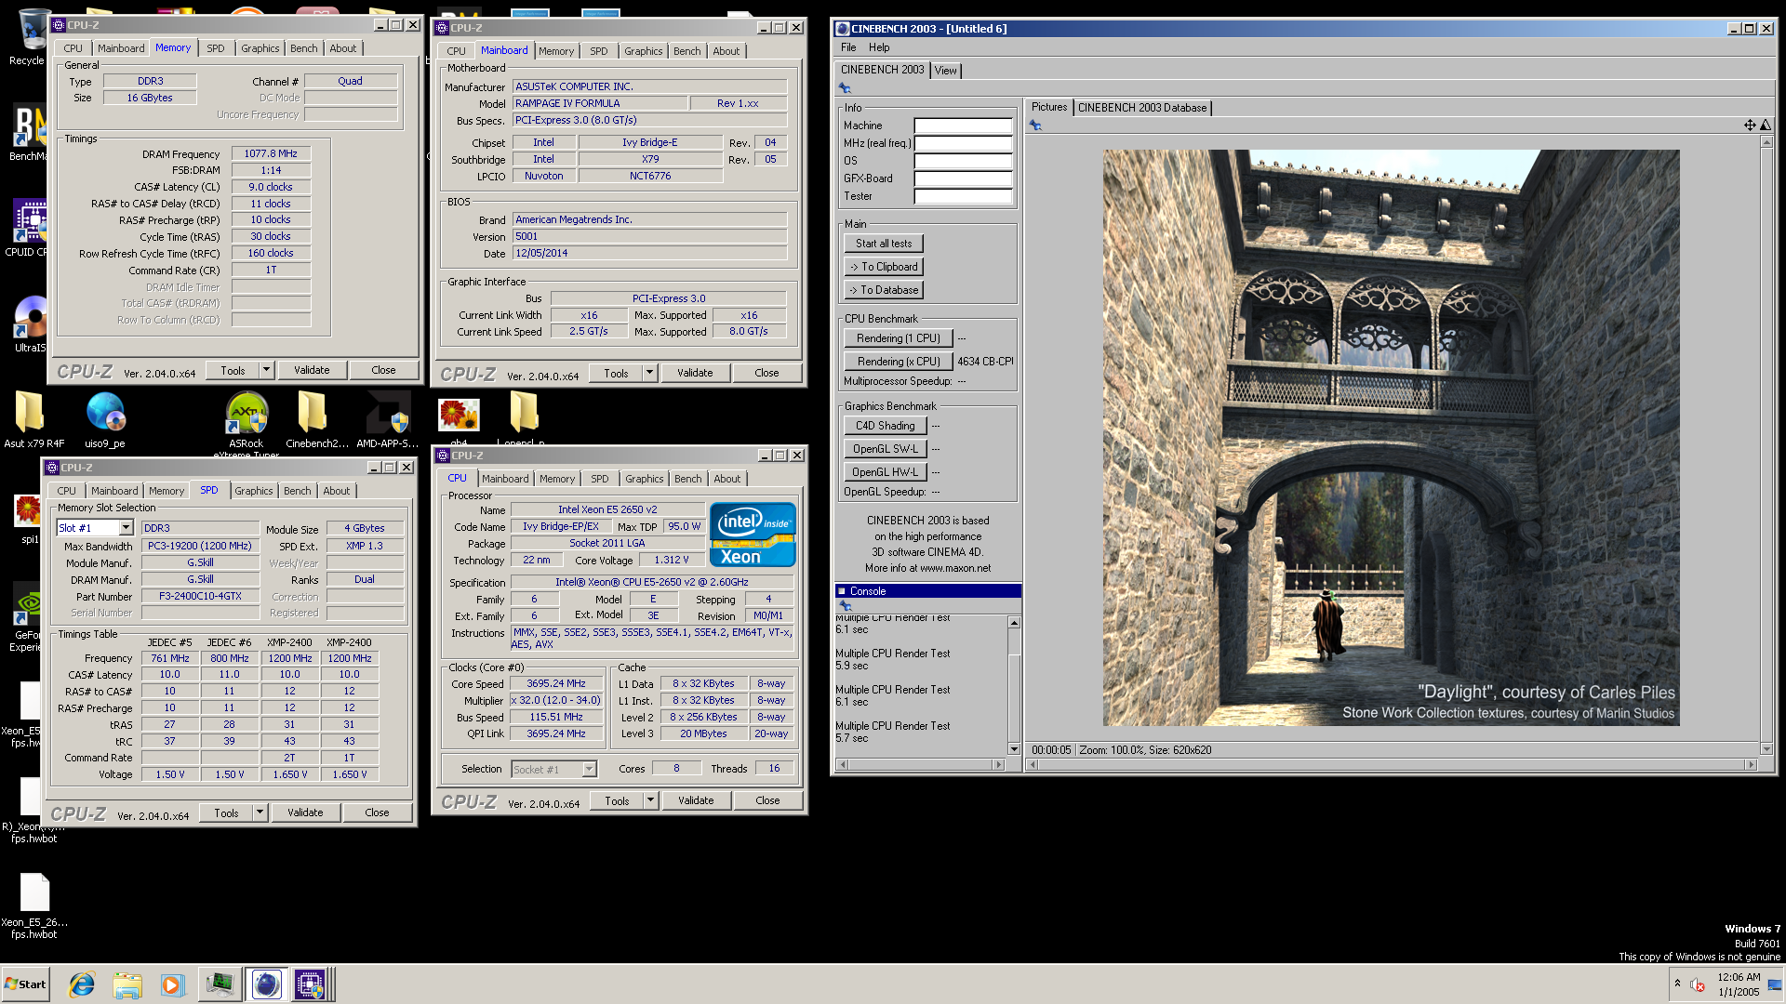Click the Rendering (x CPU) button
This screenshot has width=1786, height=1004.
899,362
